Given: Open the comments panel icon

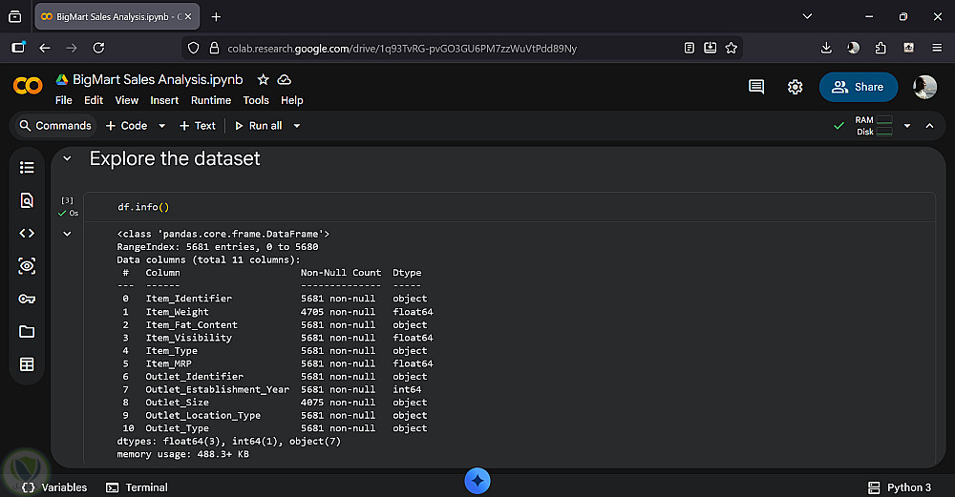Looking at the screenshot, I should tap(756, 87).
